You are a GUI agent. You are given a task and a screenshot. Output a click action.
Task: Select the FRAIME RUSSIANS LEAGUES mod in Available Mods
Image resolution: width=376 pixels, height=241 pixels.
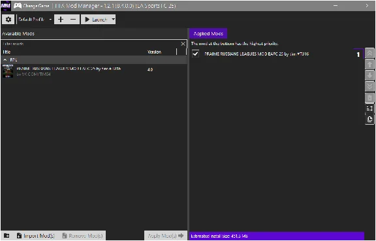[x=93, y=71]
